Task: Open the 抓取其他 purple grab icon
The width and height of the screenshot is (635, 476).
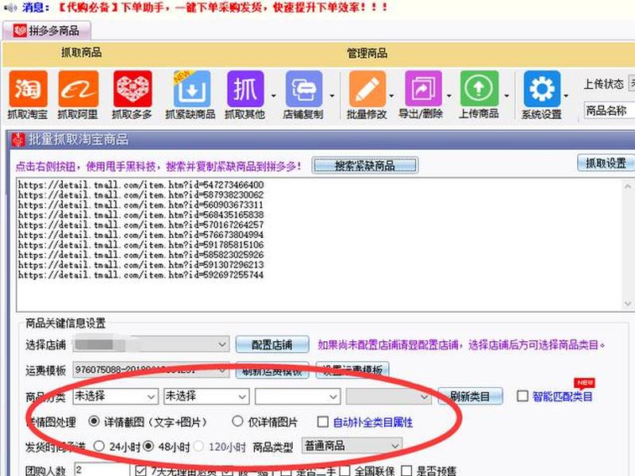Action: pyautogui.click(x=245, y=90)
